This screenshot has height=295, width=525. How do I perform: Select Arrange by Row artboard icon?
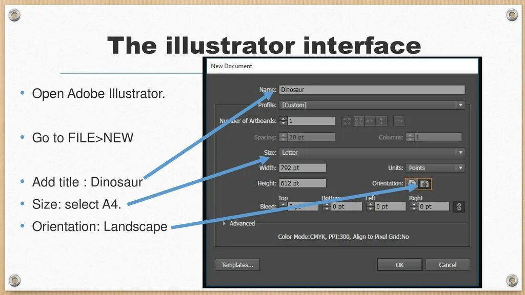pos(370,121)
